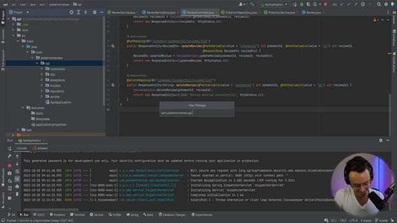Switch to PokemonService.java tab
The image size is (397, 223).
tap(281, 12)
